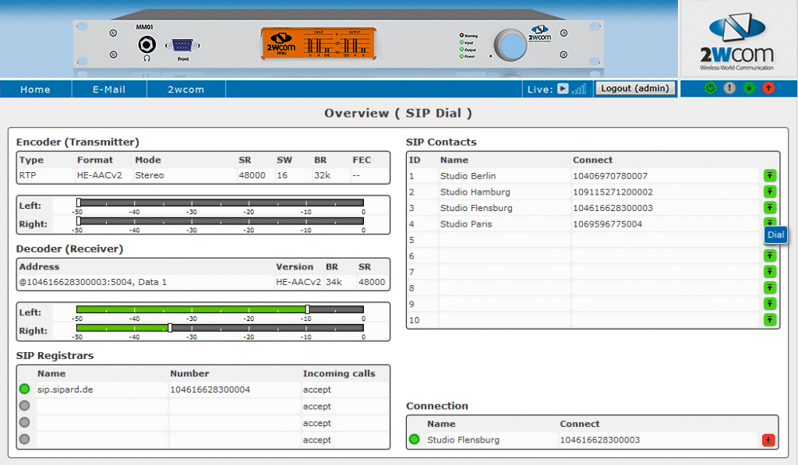Click the sip.sipard.de green status indicator
This screenshot has width=798, height=465.
[24, 389]
